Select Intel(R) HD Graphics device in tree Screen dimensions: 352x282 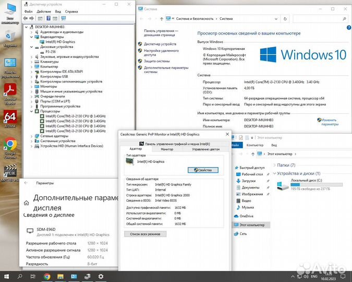[60, 42]
